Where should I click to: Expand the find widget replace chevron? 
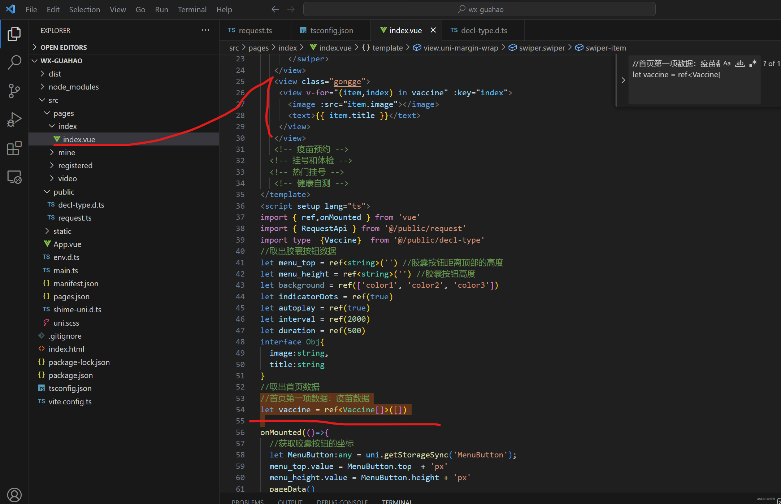tap(623, 80)
